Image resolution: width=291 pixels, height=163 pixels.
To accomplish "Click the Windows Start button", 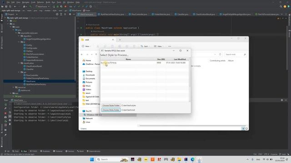I will [x=92, y=159].
